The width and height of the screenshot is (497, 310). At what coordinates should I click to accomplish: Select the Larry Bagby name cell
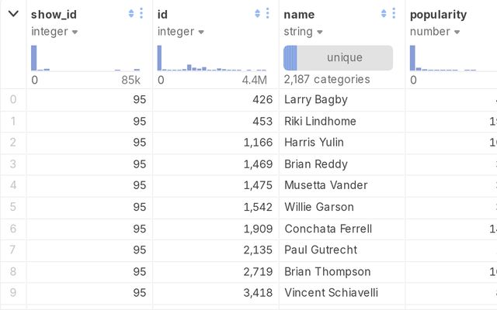point(316,99)
